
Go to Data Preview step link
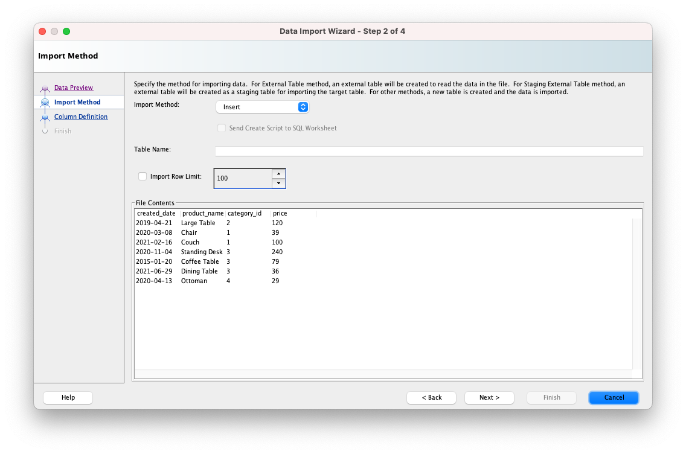pyautogui.click(x=74, y=88)
